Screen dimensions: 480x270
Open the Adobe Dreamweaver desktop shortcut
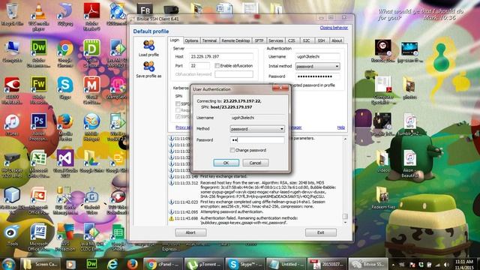point(39,53)
